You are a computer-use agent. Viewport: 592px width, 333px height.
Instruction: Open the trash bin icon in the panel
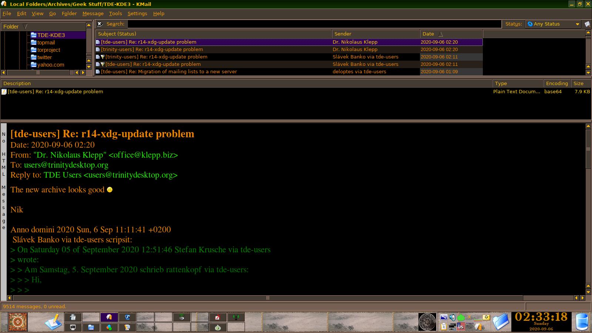click(x=582, y=321)
